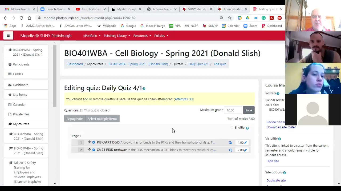The width and height of the screenshot is (341, 191).
Task: Open help icon next to Daily Quiz 4/1 heading
Action: tap(144, 89)
